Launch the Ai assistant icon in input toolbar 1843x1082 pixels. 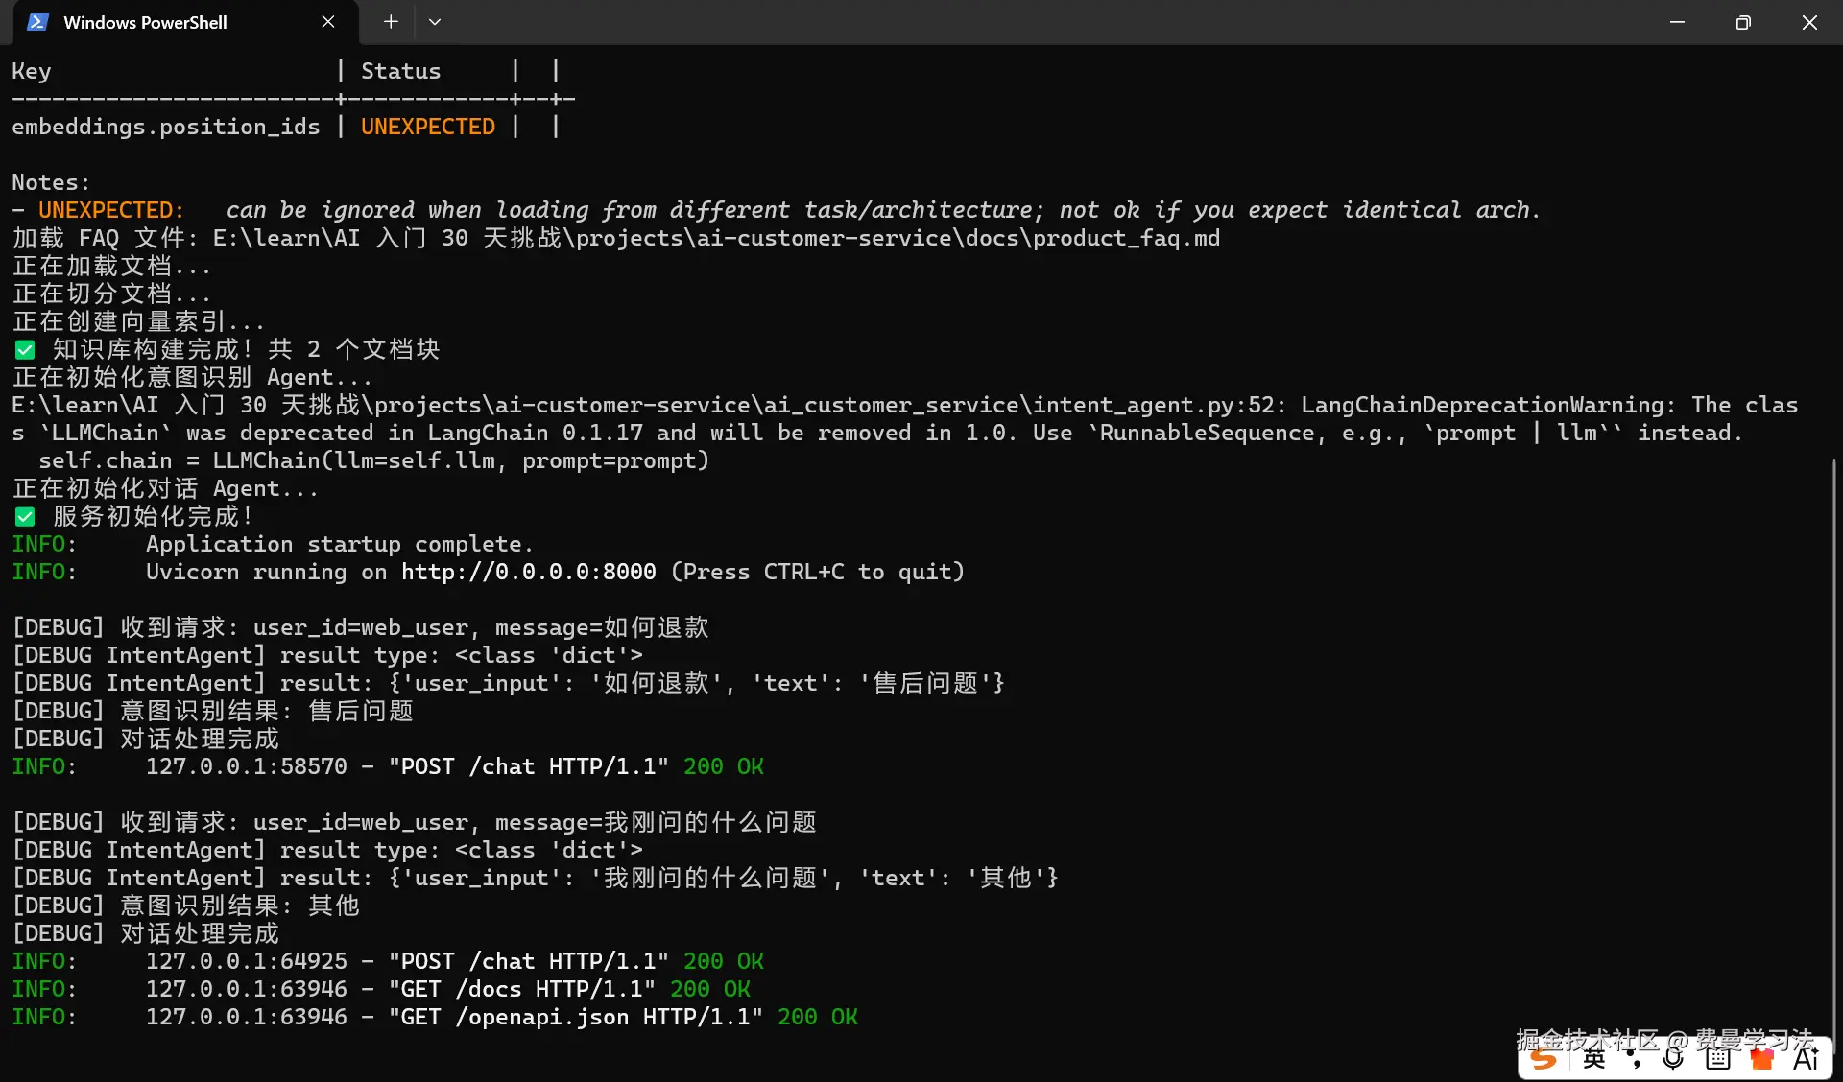tap(1806, 1059)
